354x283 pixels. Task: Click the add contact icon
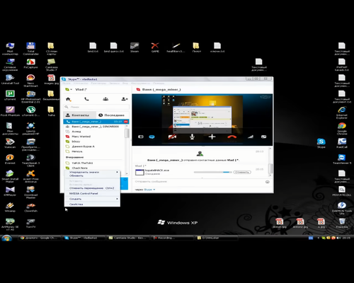point(125,99)
